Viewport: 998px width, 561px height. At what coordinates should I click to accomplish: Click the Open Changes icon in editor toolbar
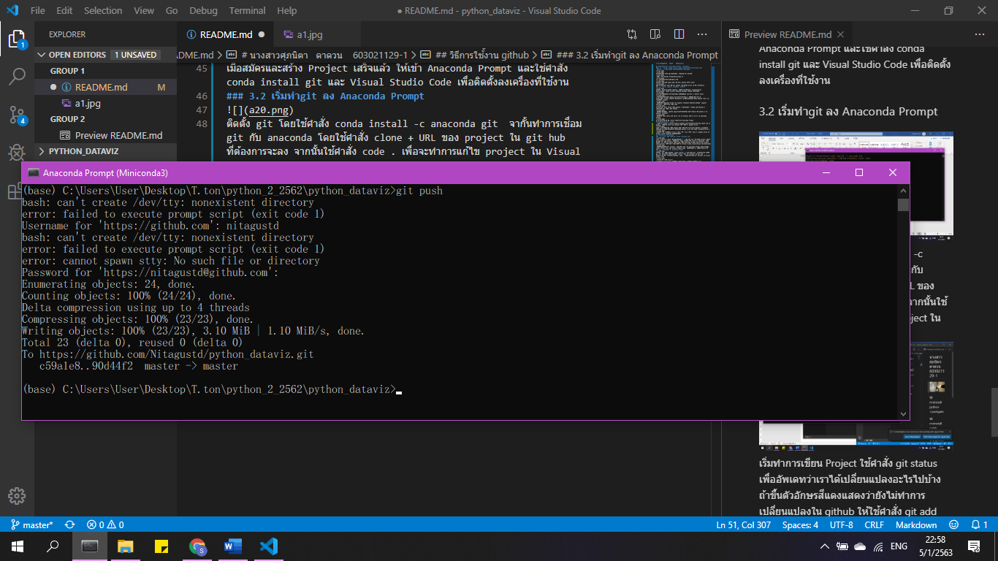point(632,34)
